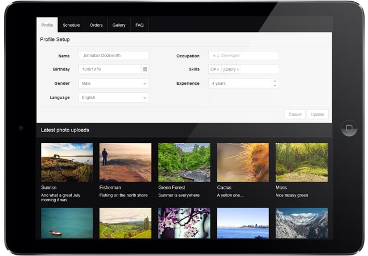Switch to the Profile tab
The height and width of the screenshot is (256, 368).
click(x=47, y=25)
